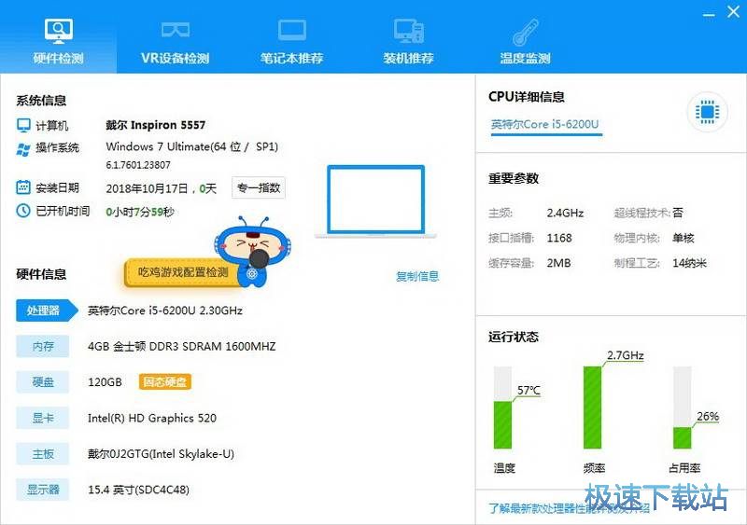Click the VR goggles icon
747x525 pixels.
click(176, 30)
